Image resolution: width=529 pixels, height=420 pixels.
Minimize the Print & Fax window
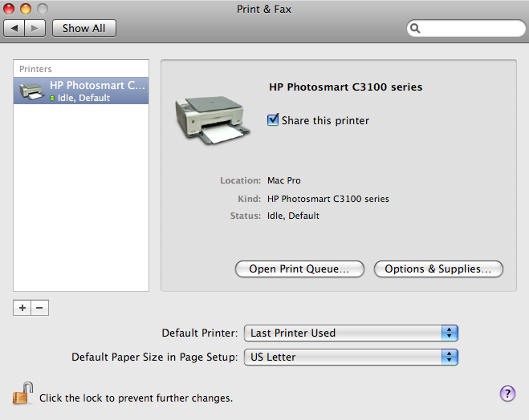point(26,9)
